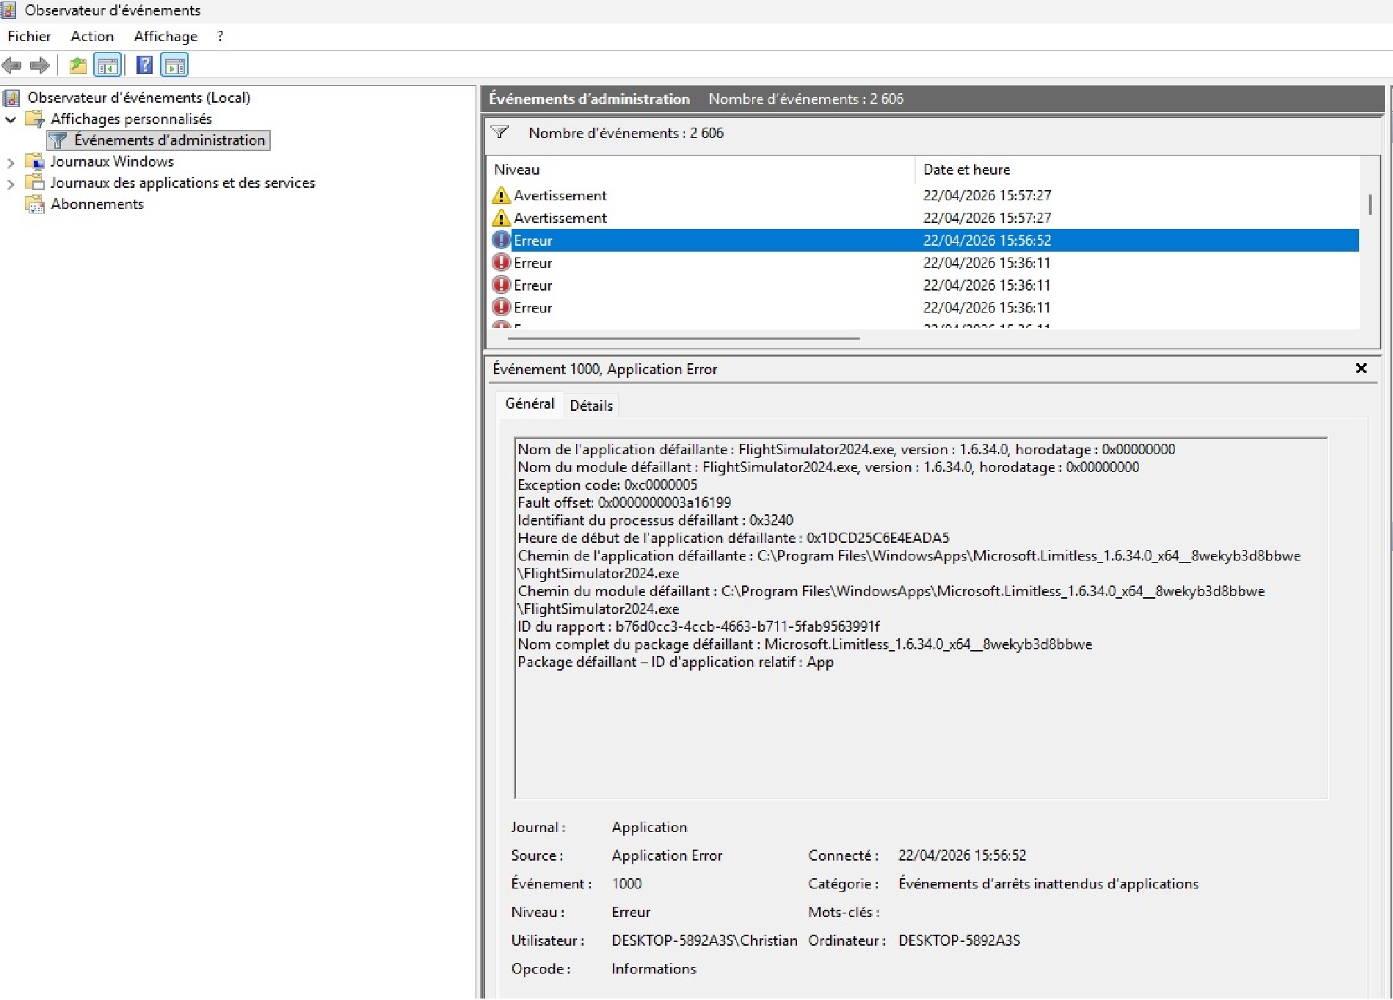Toggle the action pane toolbar icon
1393x1000 pixels.
(175, 66)
